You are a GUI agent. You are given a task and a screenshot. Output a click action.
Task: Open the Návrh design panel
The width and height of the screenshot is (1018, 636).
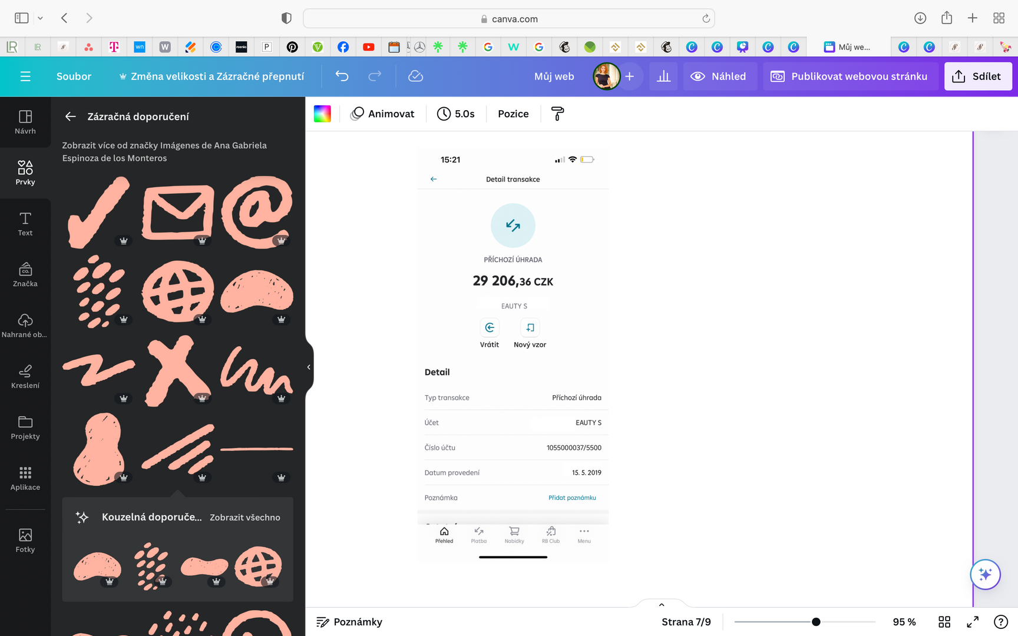click(x=25, y=122)
